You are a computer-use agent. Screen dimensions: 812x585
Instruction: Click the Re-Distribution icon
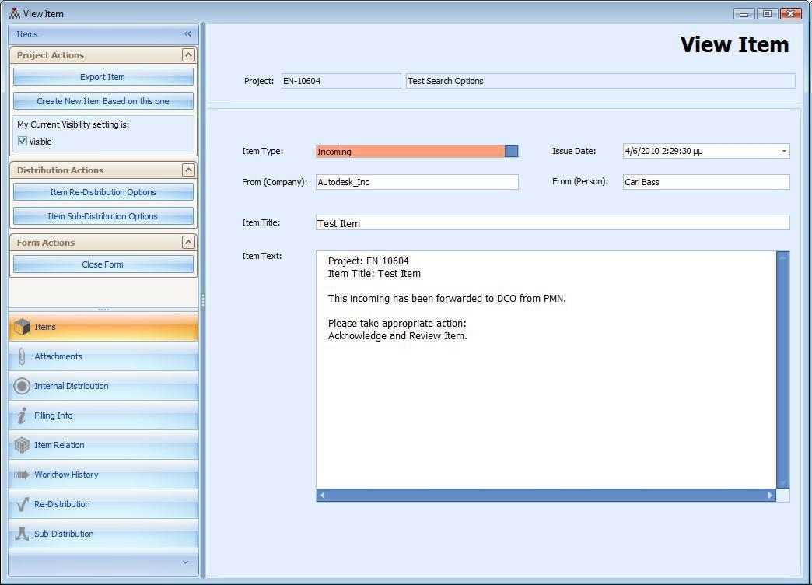(22, 505)
